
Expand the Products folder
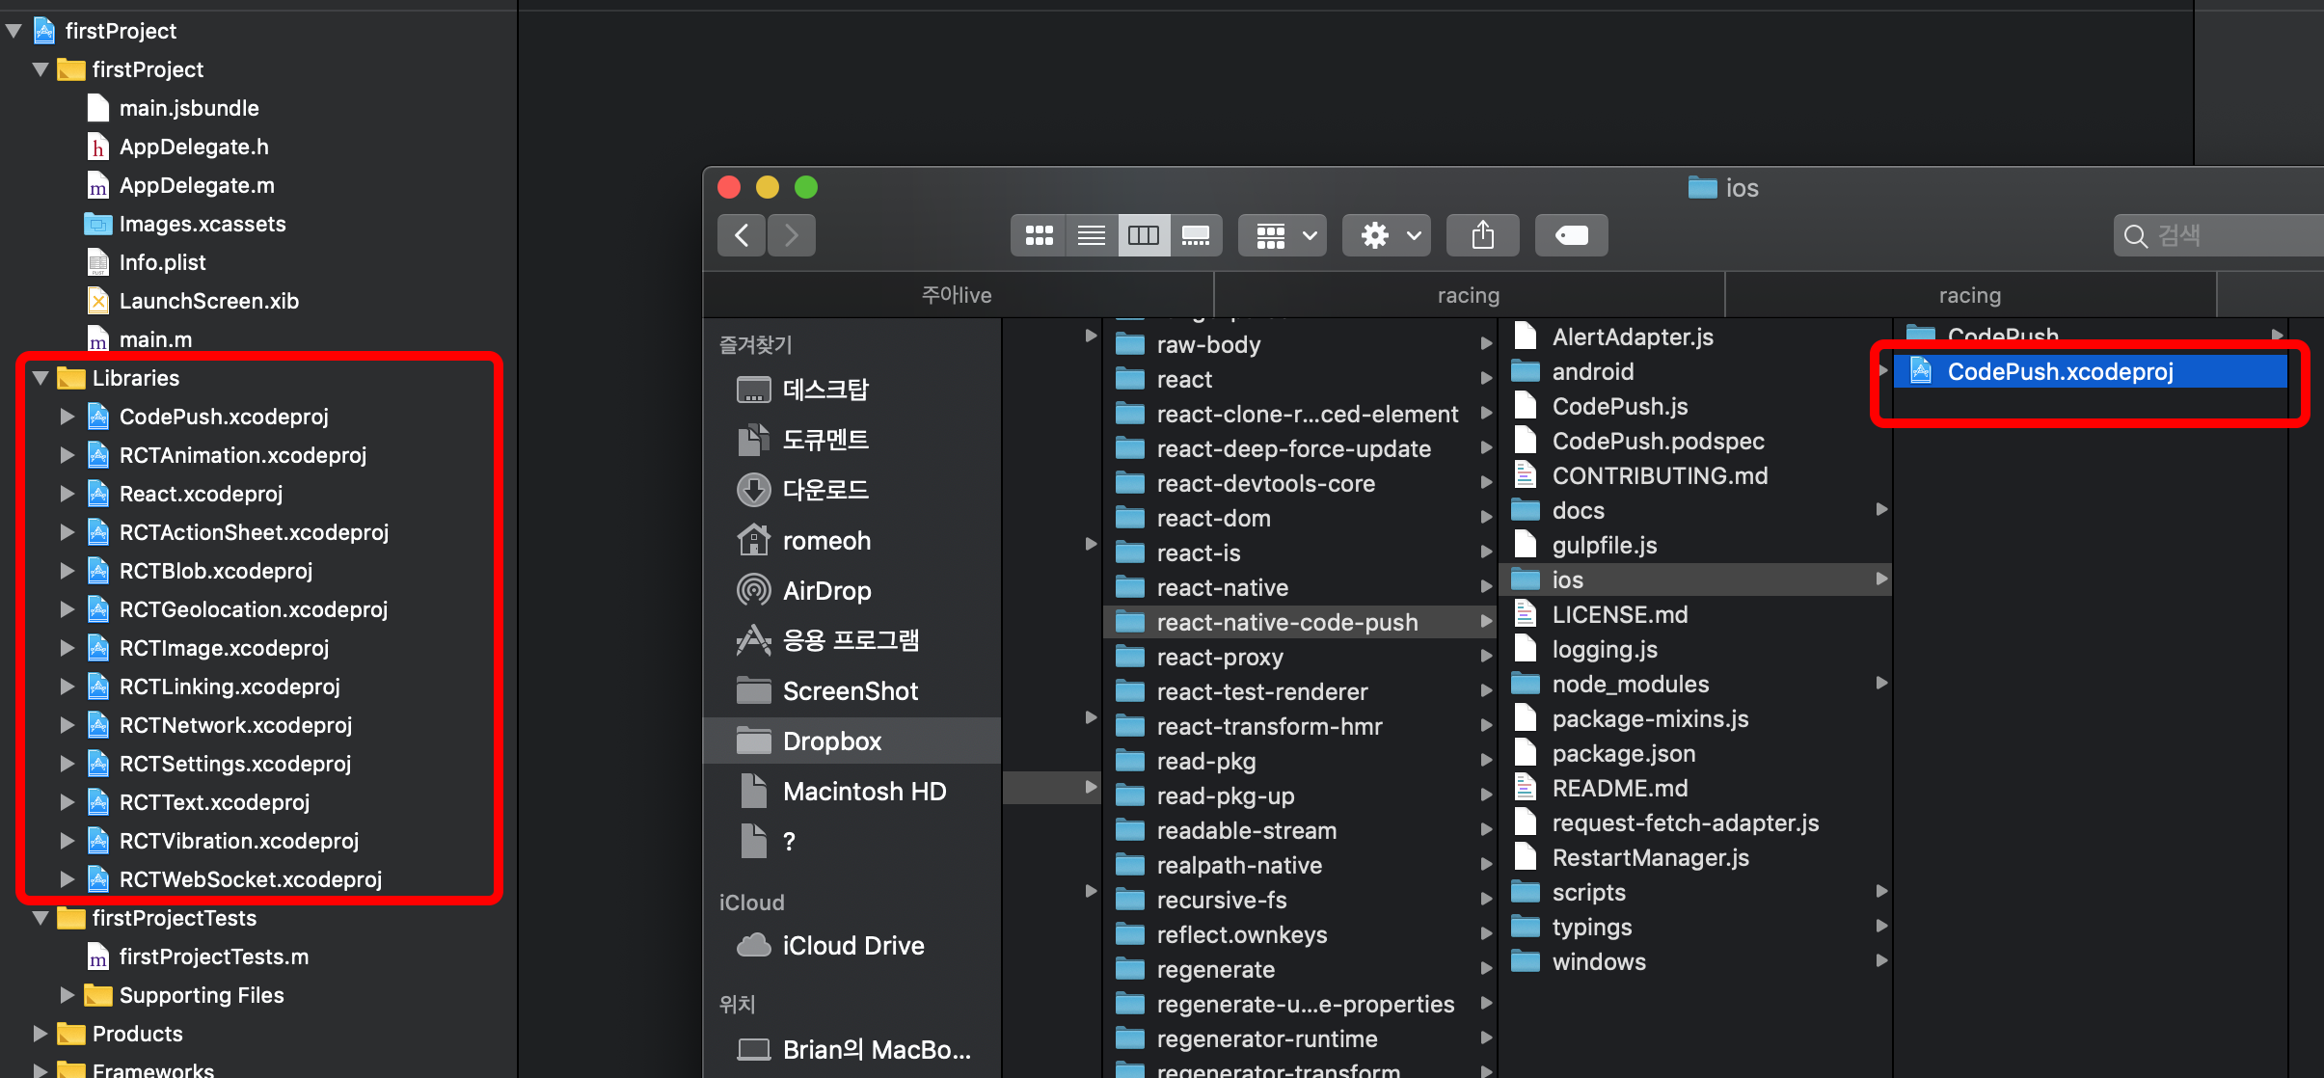tap(41, 1034)
